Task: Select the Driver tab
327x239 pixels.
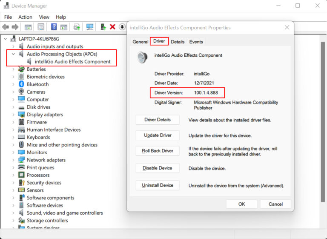Action: click(159, 41)
